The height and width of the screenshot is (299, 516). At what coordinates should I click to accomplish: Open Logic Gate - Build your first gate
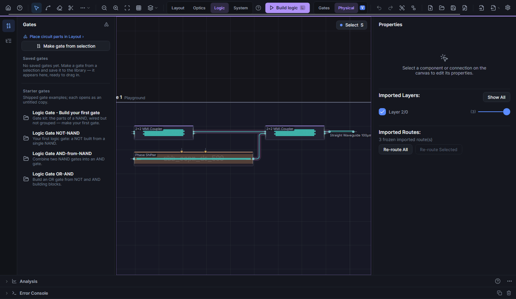66,117
